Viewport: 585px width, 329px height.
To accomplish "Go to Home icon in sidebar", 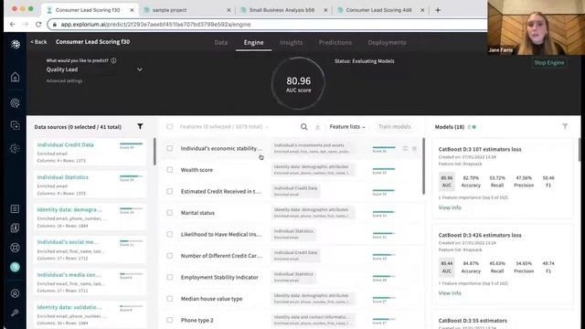I will [x=15, y=77].
